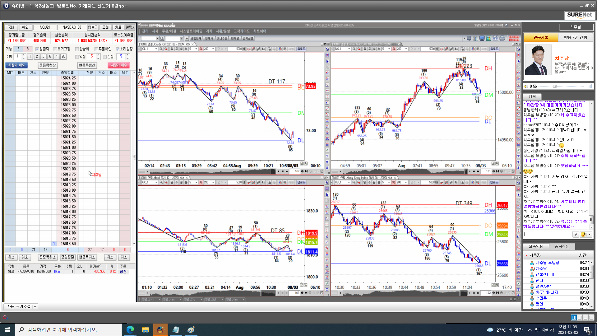This screenshot has height=336, width=597.
Task: Click the emoji smiley button in chat input
Action: (583, 235)
